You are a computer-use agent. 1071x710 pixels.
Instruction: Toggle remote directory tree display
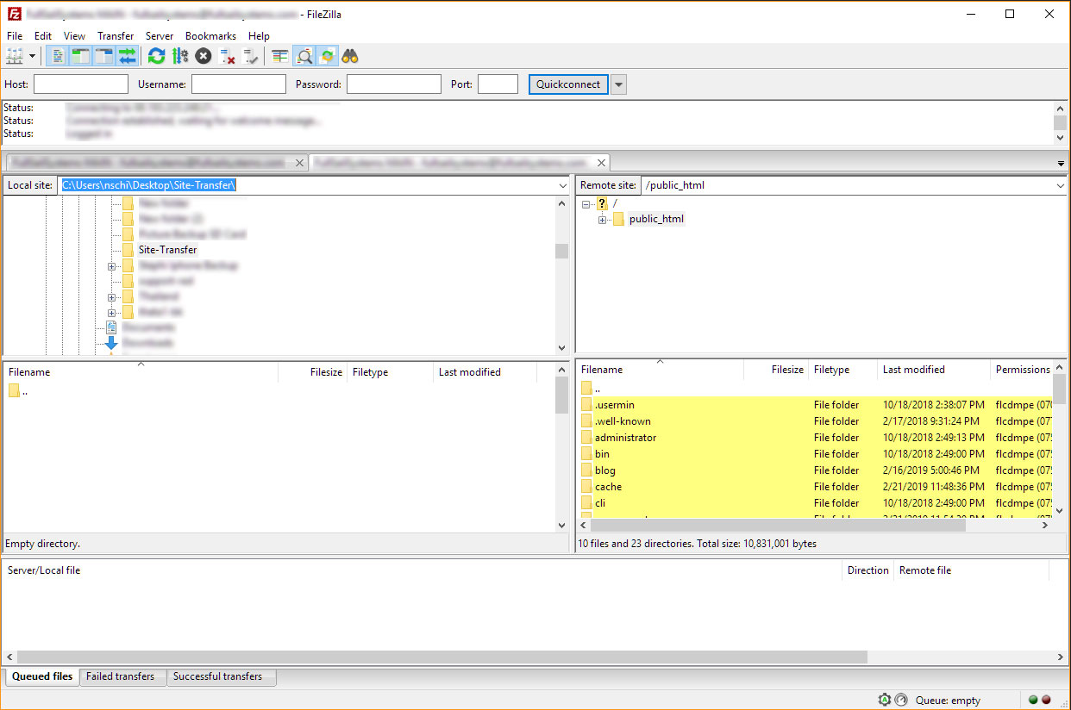[103, 56]
